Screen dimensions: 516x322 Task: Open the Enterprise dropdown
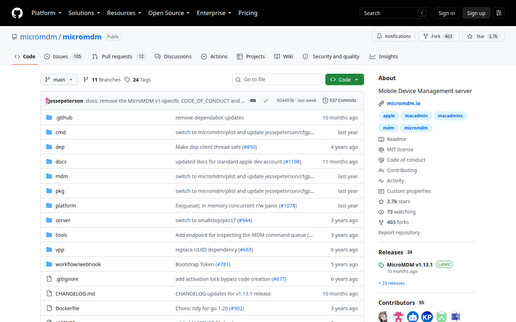pyautogui.click(x=214, y=13)
